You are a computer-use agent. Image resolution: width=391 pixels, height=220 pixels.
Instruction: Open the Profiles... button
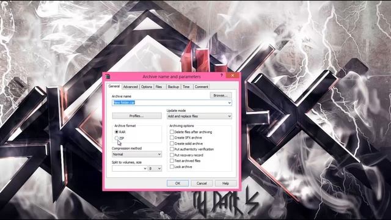pos(137,116)
